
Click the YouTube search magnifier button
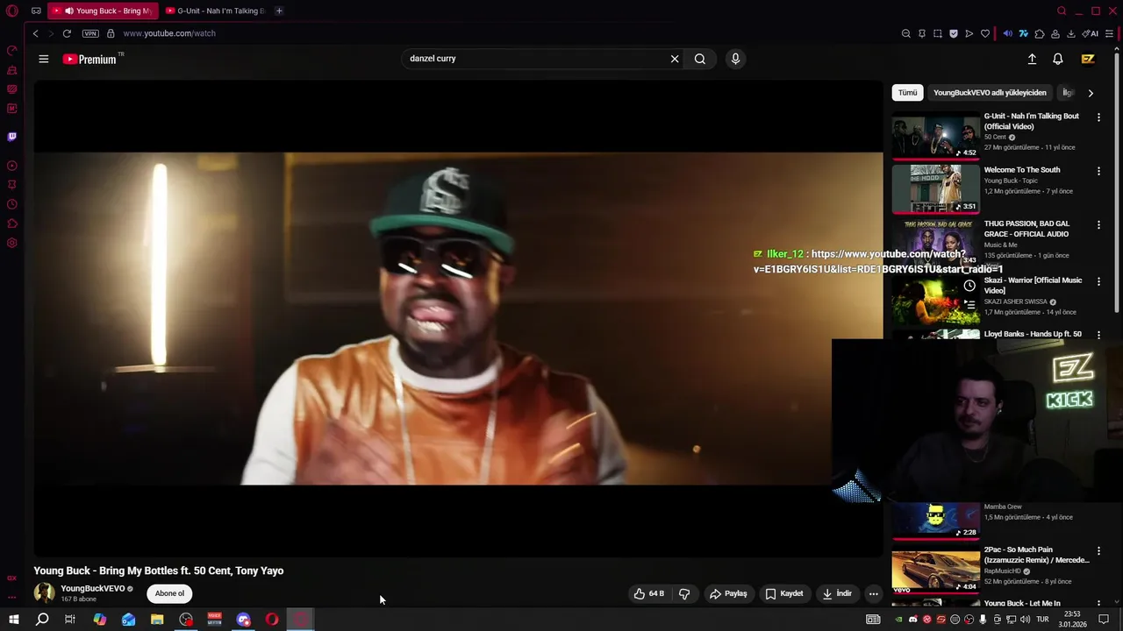pyautogui.click(x=699, y=59)
